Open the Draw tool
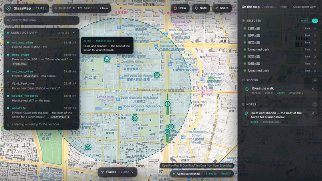This screenshot has width=322, height=181. click(180, 8)
